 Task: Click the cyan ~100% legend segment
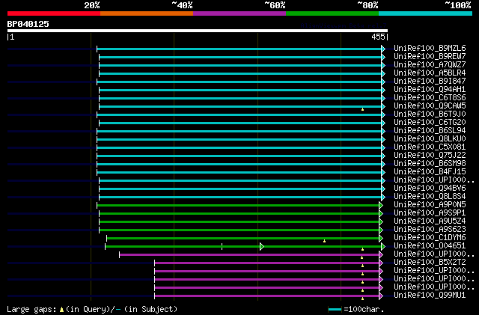coord(426,13)
